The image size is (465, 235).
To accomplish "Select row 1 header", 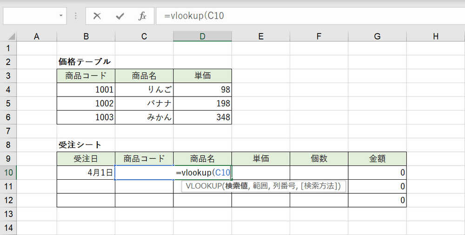I will pos(8,48).
